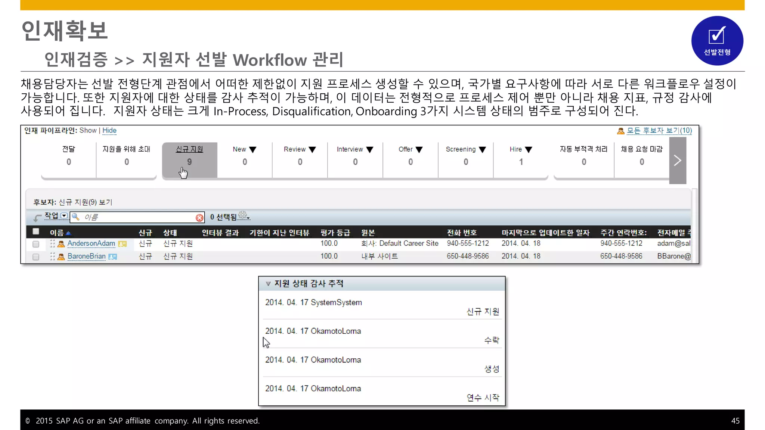Click the drag handle on the AndersonAdam row
This screenshot has width=765, height=430.
[52, 244]
